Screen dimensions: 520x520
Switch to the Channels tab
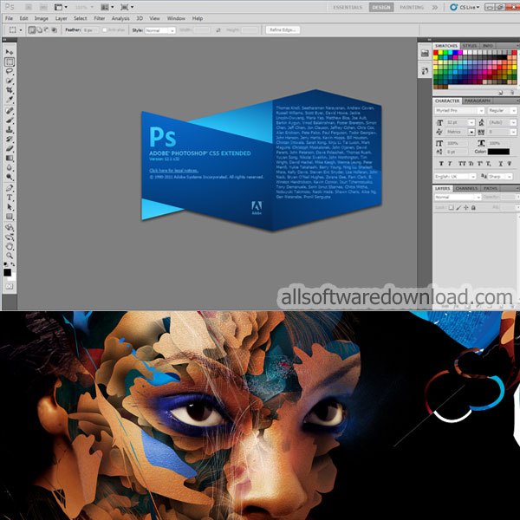tap(466, 188)
